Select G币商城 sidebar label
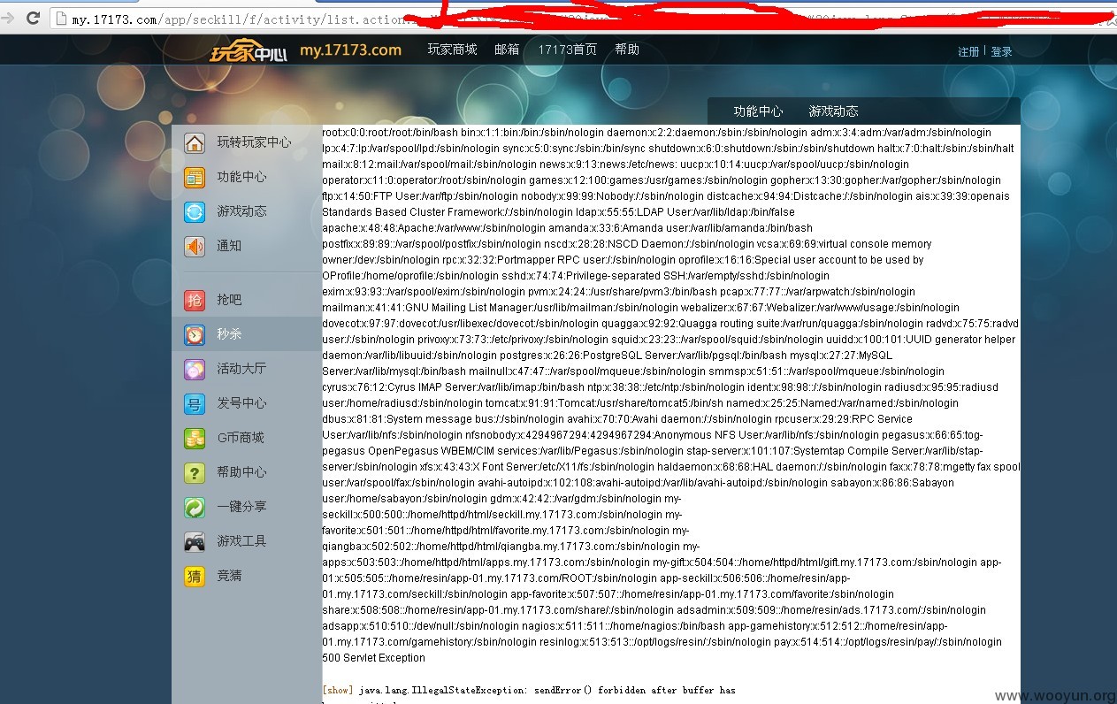The image size is (1117, 704). pyautogui.click(x=241, y=438)
